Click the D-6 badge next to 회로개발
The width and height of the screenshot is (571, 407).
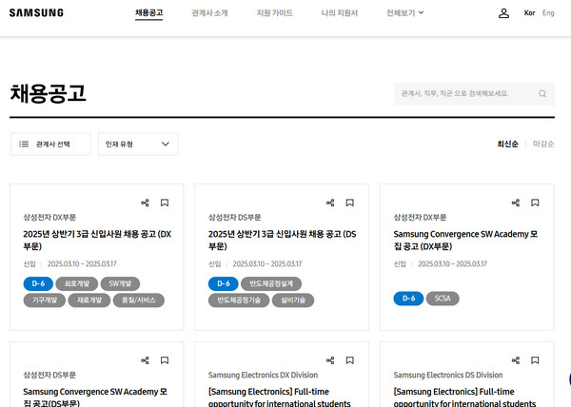coord(38,283)
